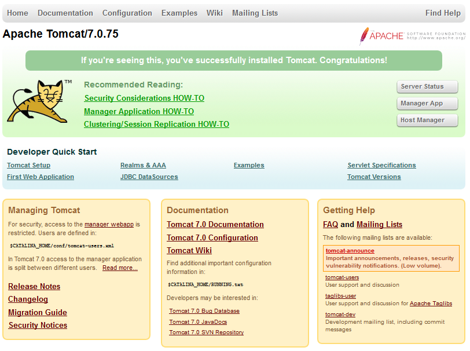Open the Security Notices link
The image size is (470, 351).
click(38, 326)
